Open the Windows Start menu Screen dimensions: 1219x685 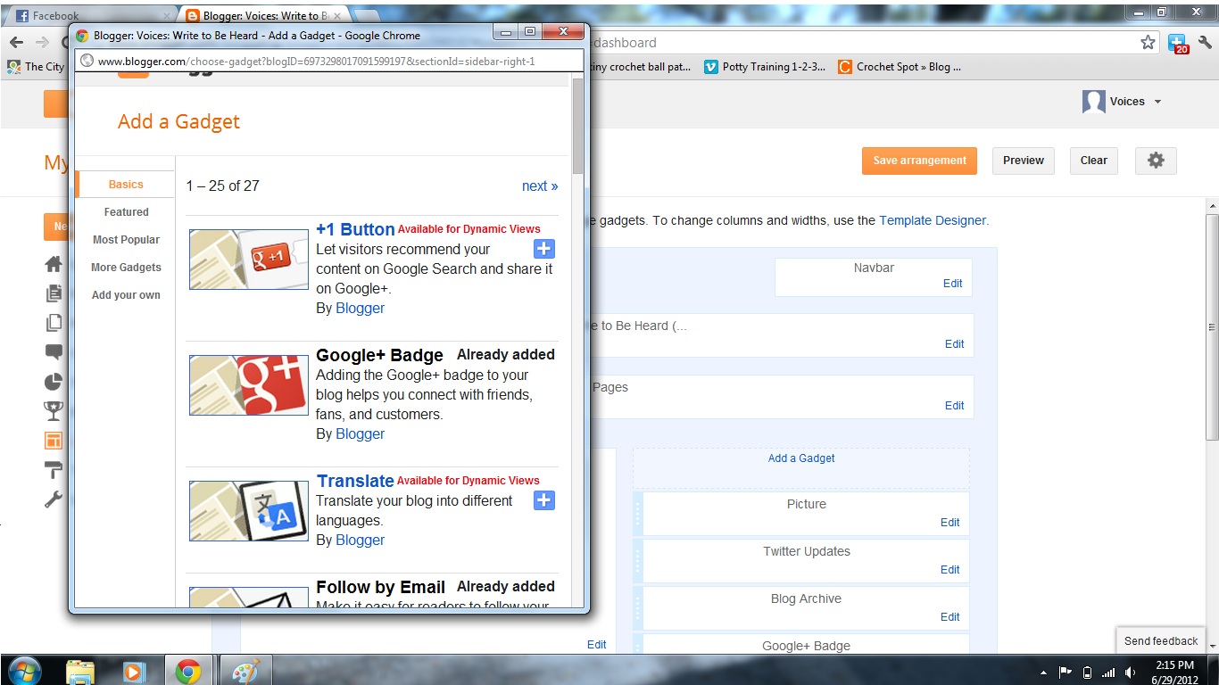click(24, 671)
